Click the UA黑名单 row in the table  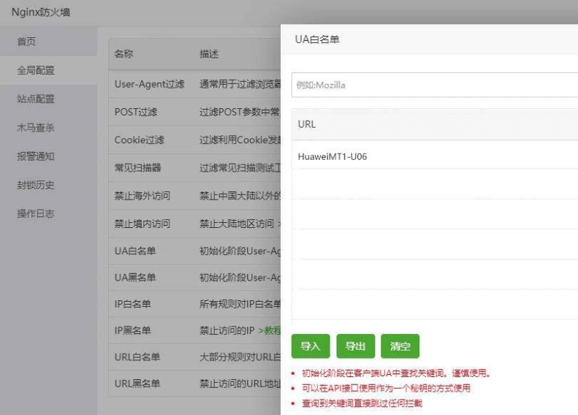coord(135,278)
